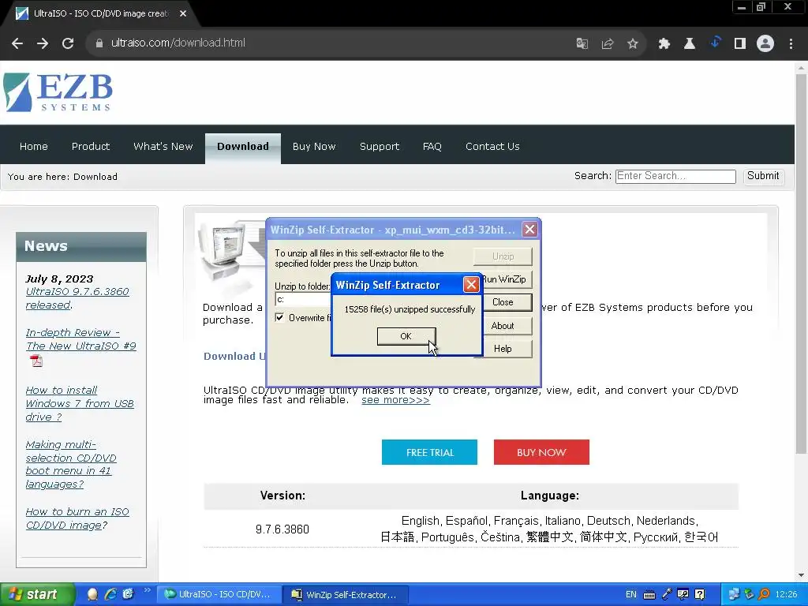Screen dimensions: 808x606
Task: Open the Contact Us menu item
Action: coord(492,146)
